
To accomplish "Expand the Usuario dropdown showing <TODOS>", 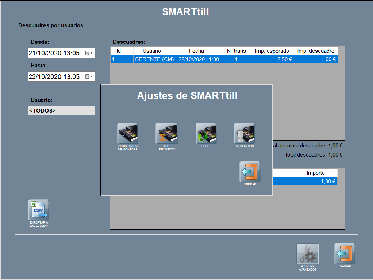I will click(91, 111).
